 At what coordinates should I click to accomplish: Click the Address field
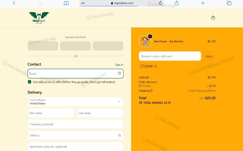click(76, 135)
